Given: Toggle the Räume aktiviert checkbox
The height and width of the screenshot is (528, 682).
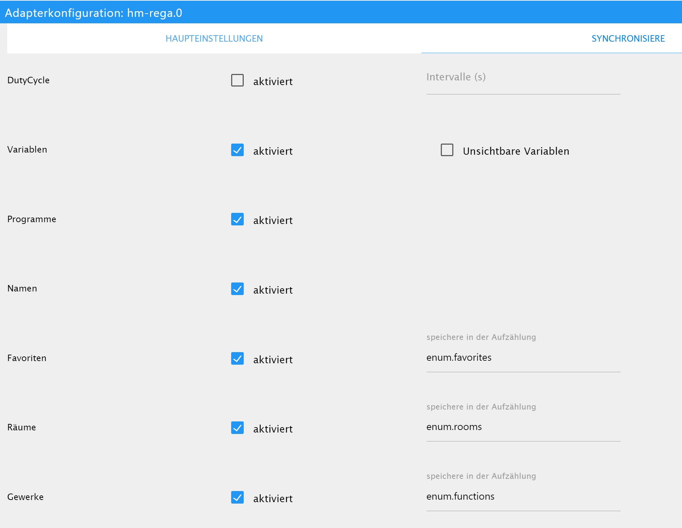Looking at the screenshot, I should point(237,428).
